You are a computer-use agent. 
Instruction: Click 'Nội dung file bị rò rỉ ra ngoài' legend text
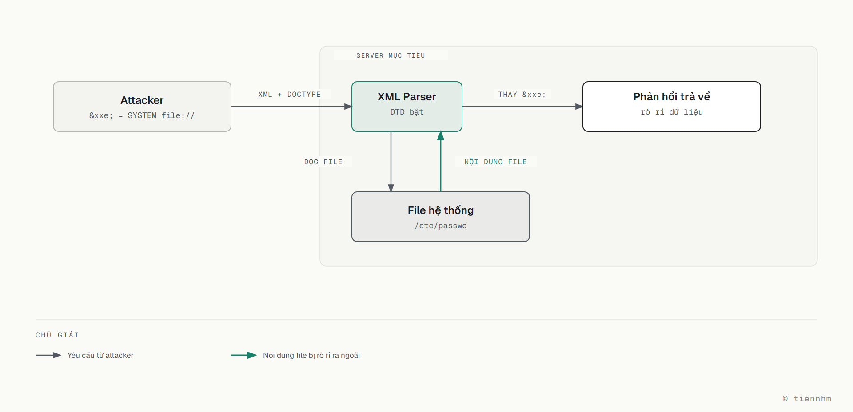tap(311, 355)
